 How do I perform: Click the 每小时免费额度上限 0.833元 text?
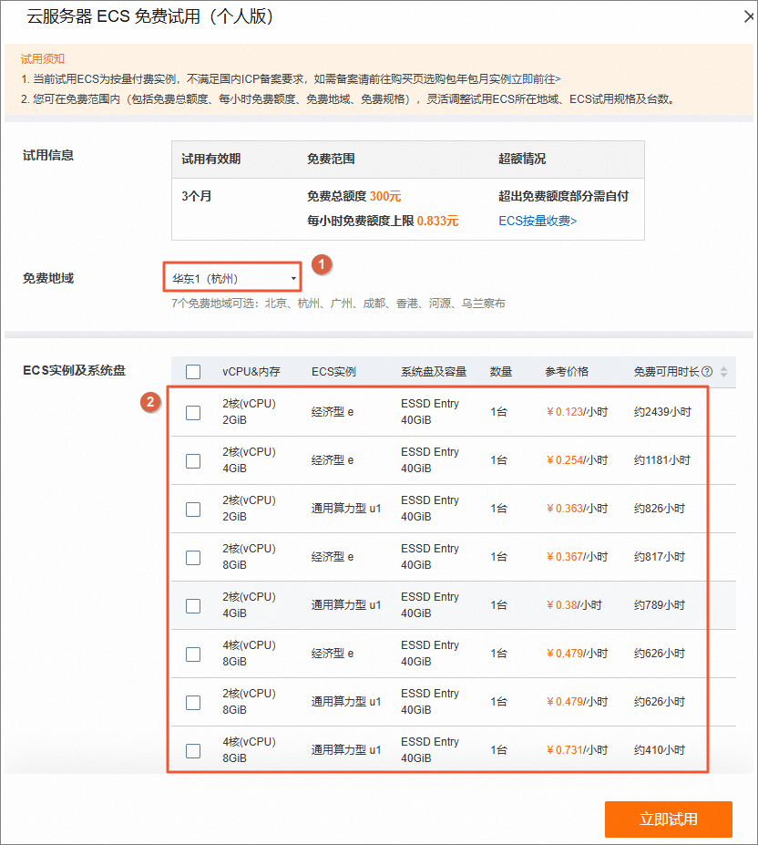pos(383,221)
